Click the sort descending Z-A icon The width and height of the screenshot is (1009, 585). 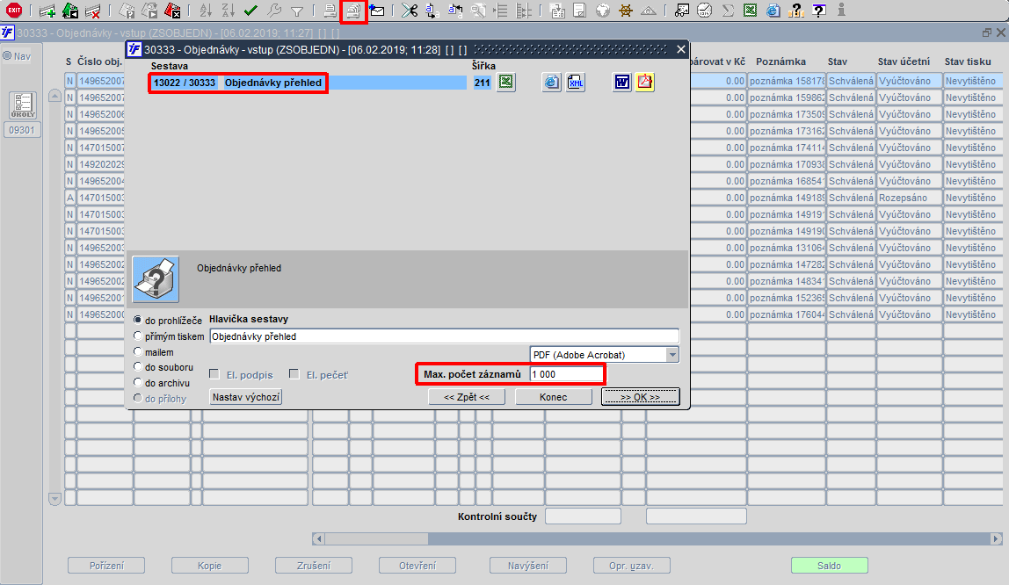(228, 11)
